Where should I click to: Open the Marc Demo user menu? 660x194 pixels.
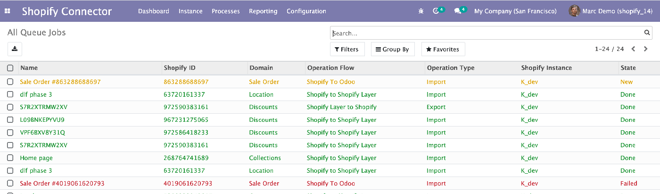tap(611, 11)
